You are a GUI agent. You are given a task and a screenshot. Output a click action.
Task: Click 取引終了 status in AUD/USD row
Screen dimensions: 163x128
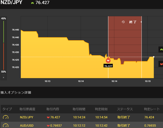pos(124,126)
